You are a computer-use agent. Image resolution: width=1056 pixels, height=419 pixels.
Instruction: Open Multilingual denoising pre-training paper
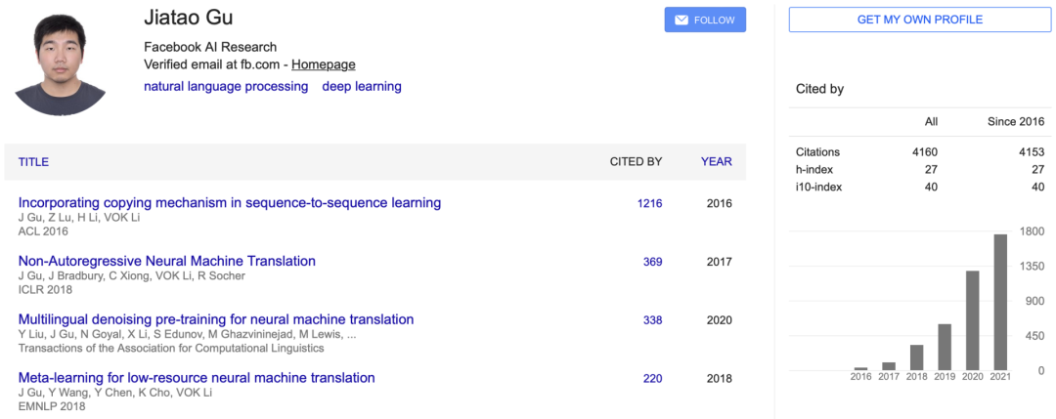216,319
